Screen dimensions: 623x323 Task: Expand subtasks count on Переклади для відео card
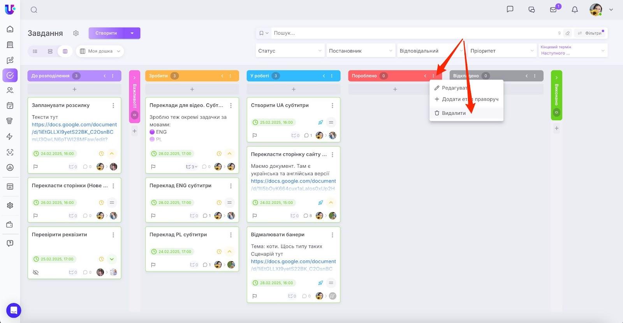pyautogui.click(x=191, y=167)
